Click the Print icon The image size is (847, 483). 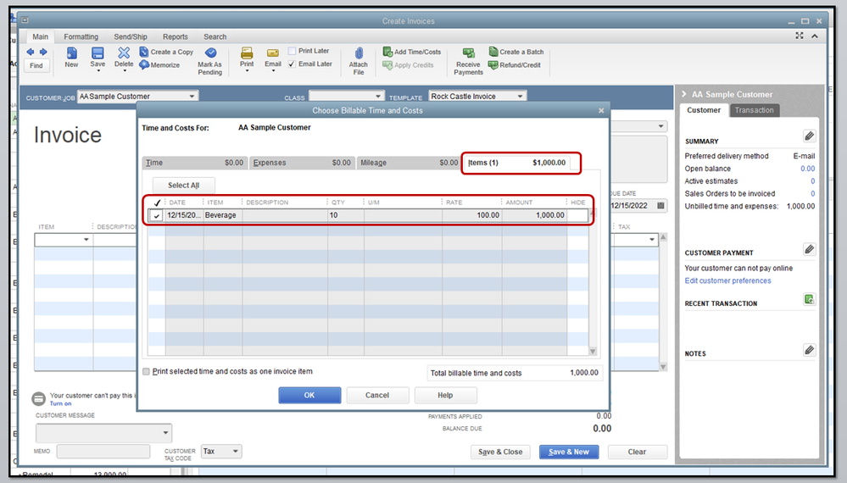tap(247, 53)
